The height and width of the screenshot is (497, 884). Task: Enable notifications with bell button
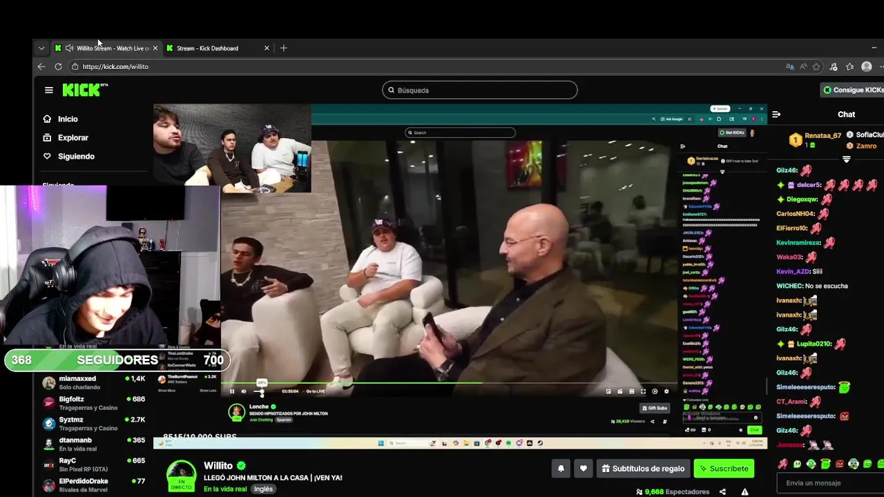click(561, 469)
